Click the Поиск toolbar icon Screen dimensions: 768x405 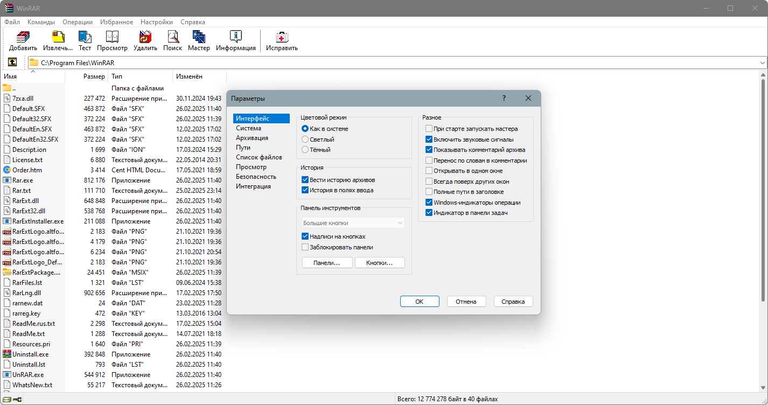tap(172, 37)
